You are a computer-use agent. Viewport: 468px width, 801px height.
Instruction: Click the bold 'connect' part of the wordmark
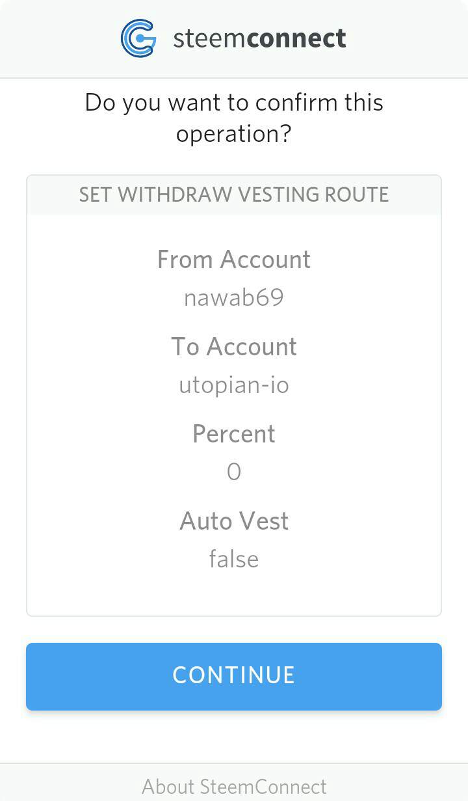pos(296,39)
